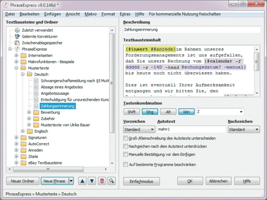
Task: Check Auf bestimmte Programme beschränken
Action: 125,164
